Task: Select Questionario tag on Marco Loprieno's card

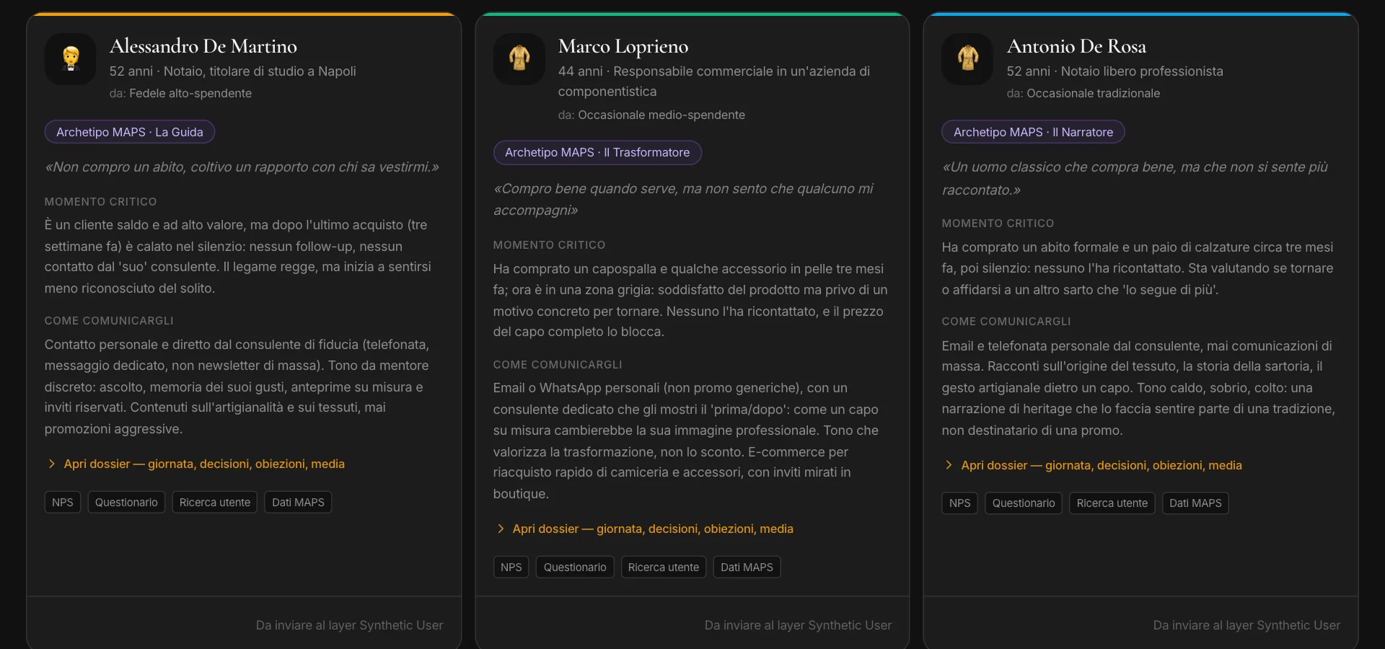Action: (x=575, y=567)
